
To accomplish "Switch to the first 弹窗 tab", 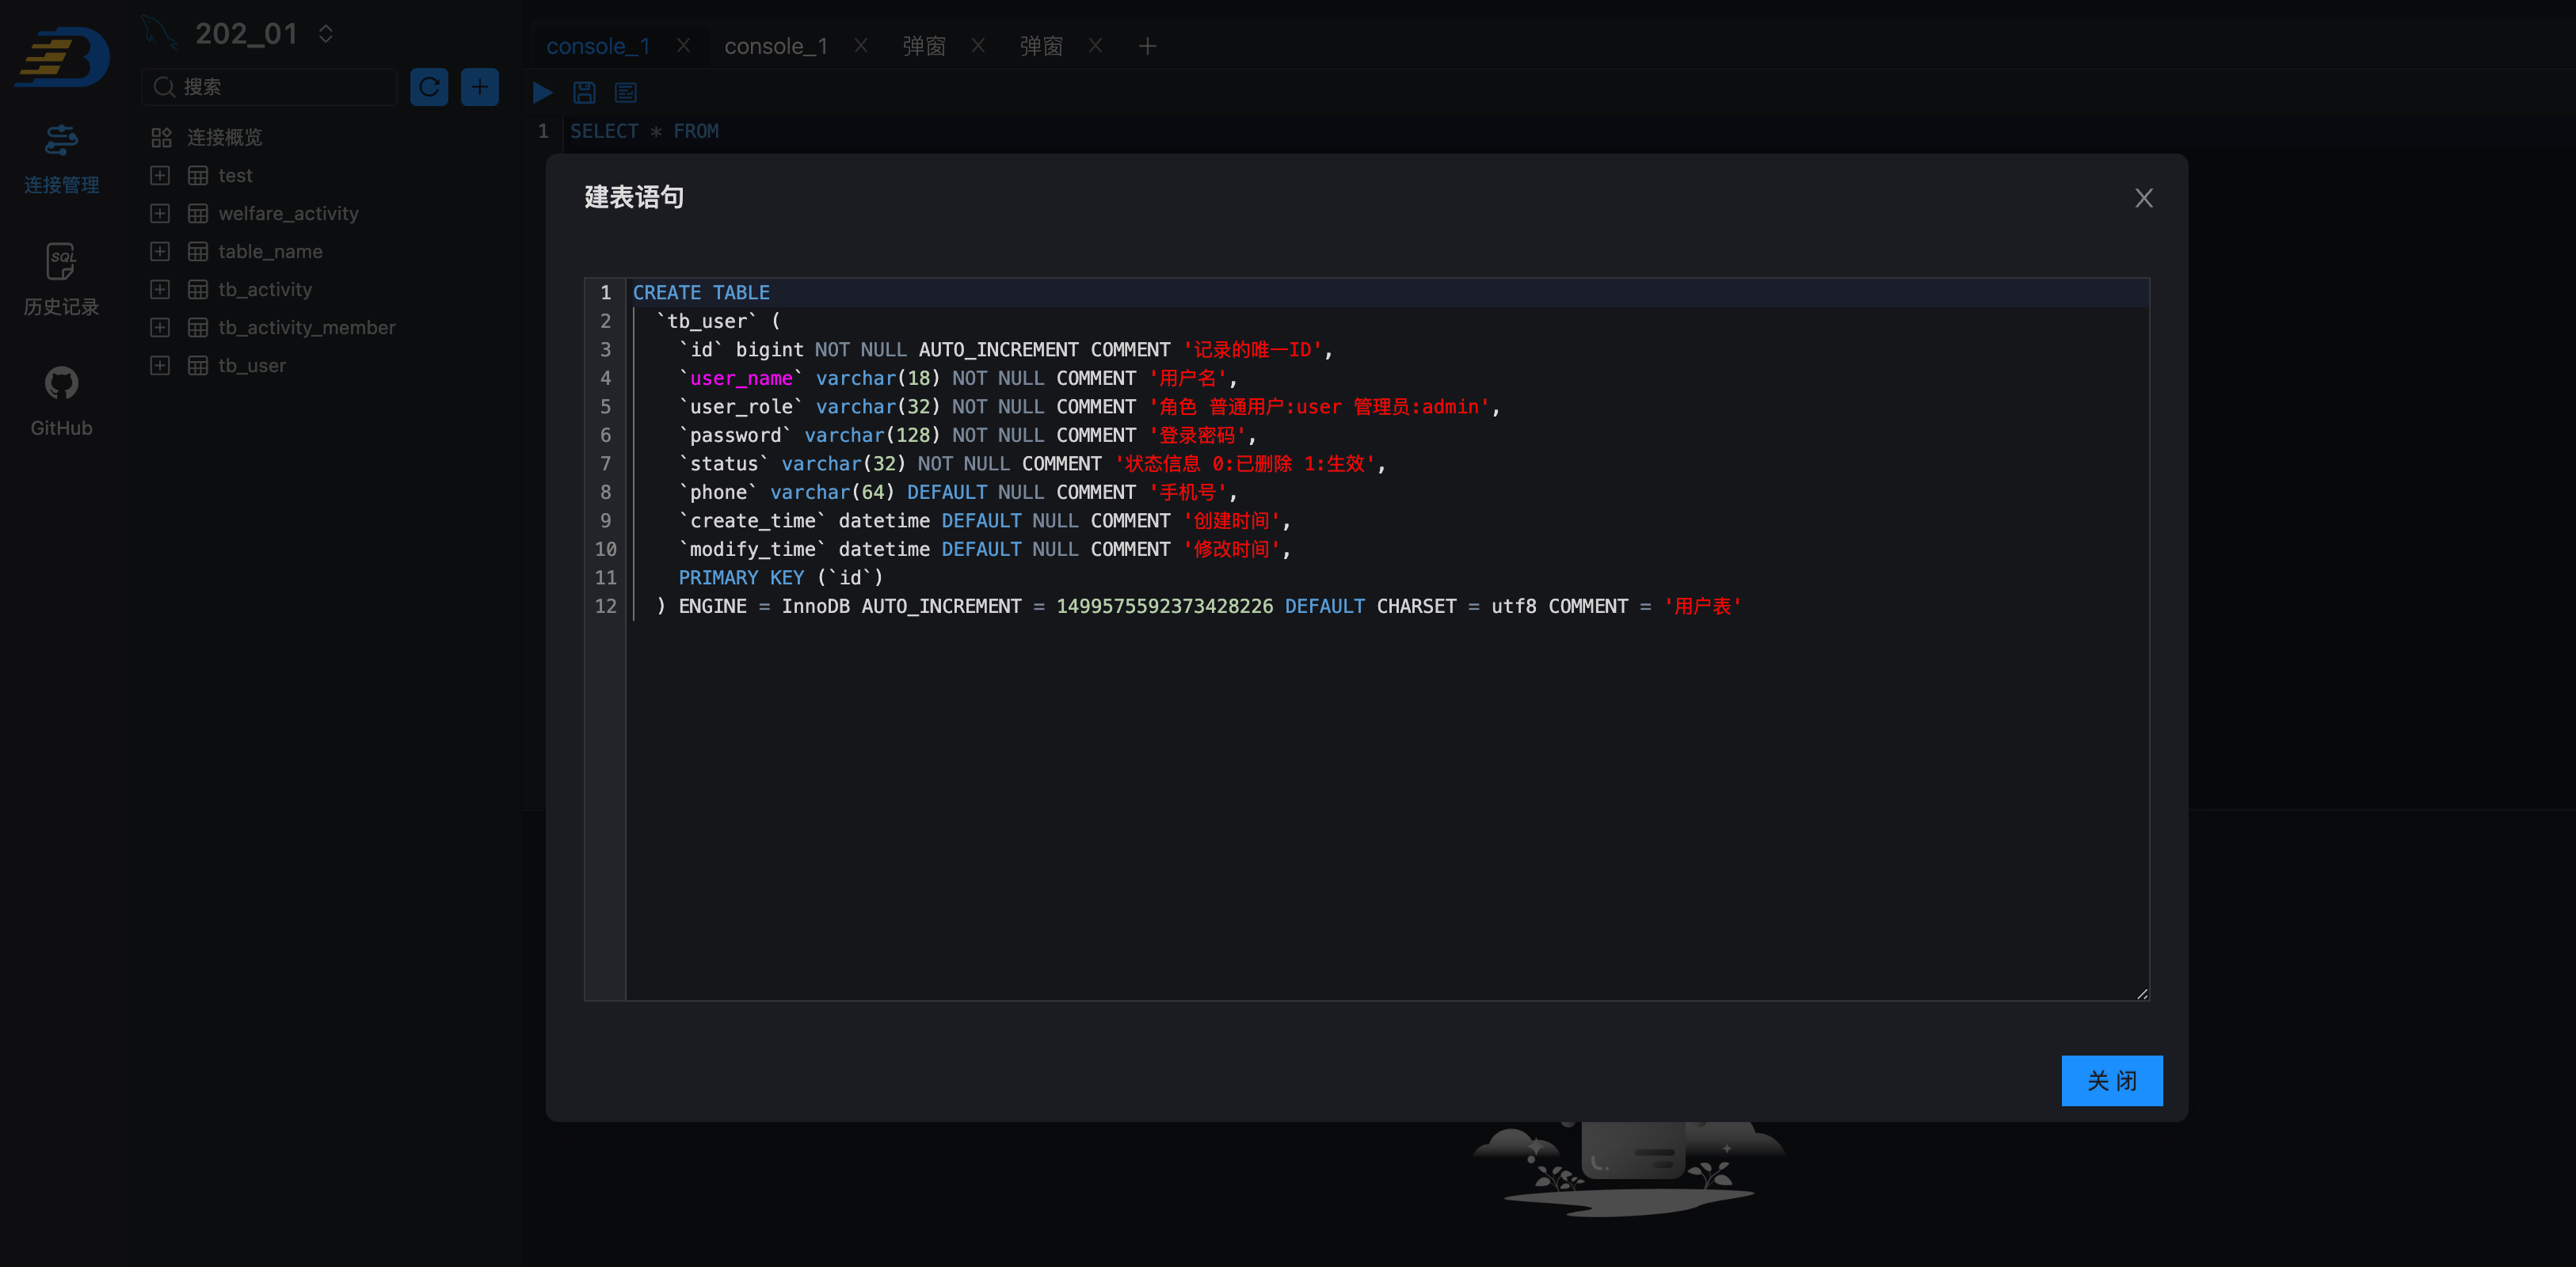I will pos(923,46).
